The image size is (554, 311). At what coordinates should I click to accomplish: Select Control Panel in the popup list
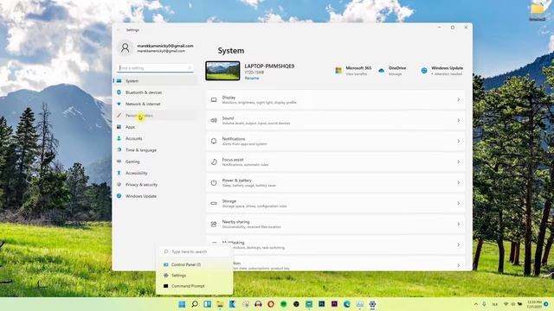194,264
